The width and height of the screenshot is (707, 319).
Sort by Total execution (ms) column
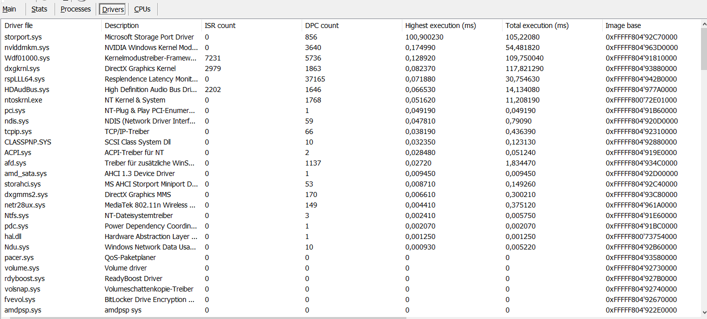coord(552,25)
